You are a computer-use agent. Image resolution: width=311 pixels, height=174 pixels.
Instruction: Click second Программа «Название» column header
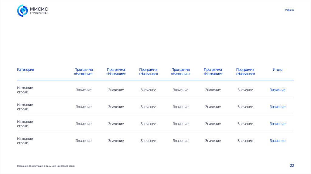tap(116, 72)
